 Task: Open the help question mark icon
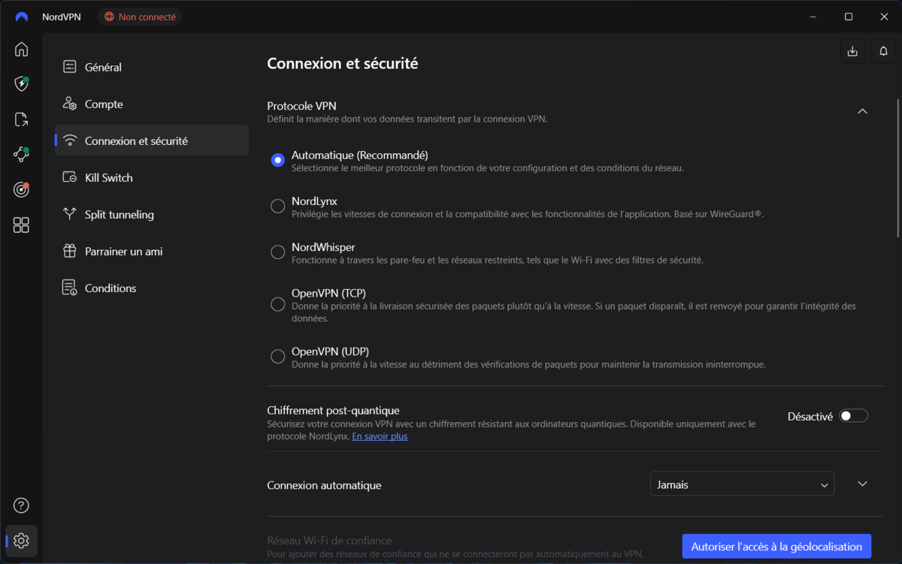click(x=21, y=505)
